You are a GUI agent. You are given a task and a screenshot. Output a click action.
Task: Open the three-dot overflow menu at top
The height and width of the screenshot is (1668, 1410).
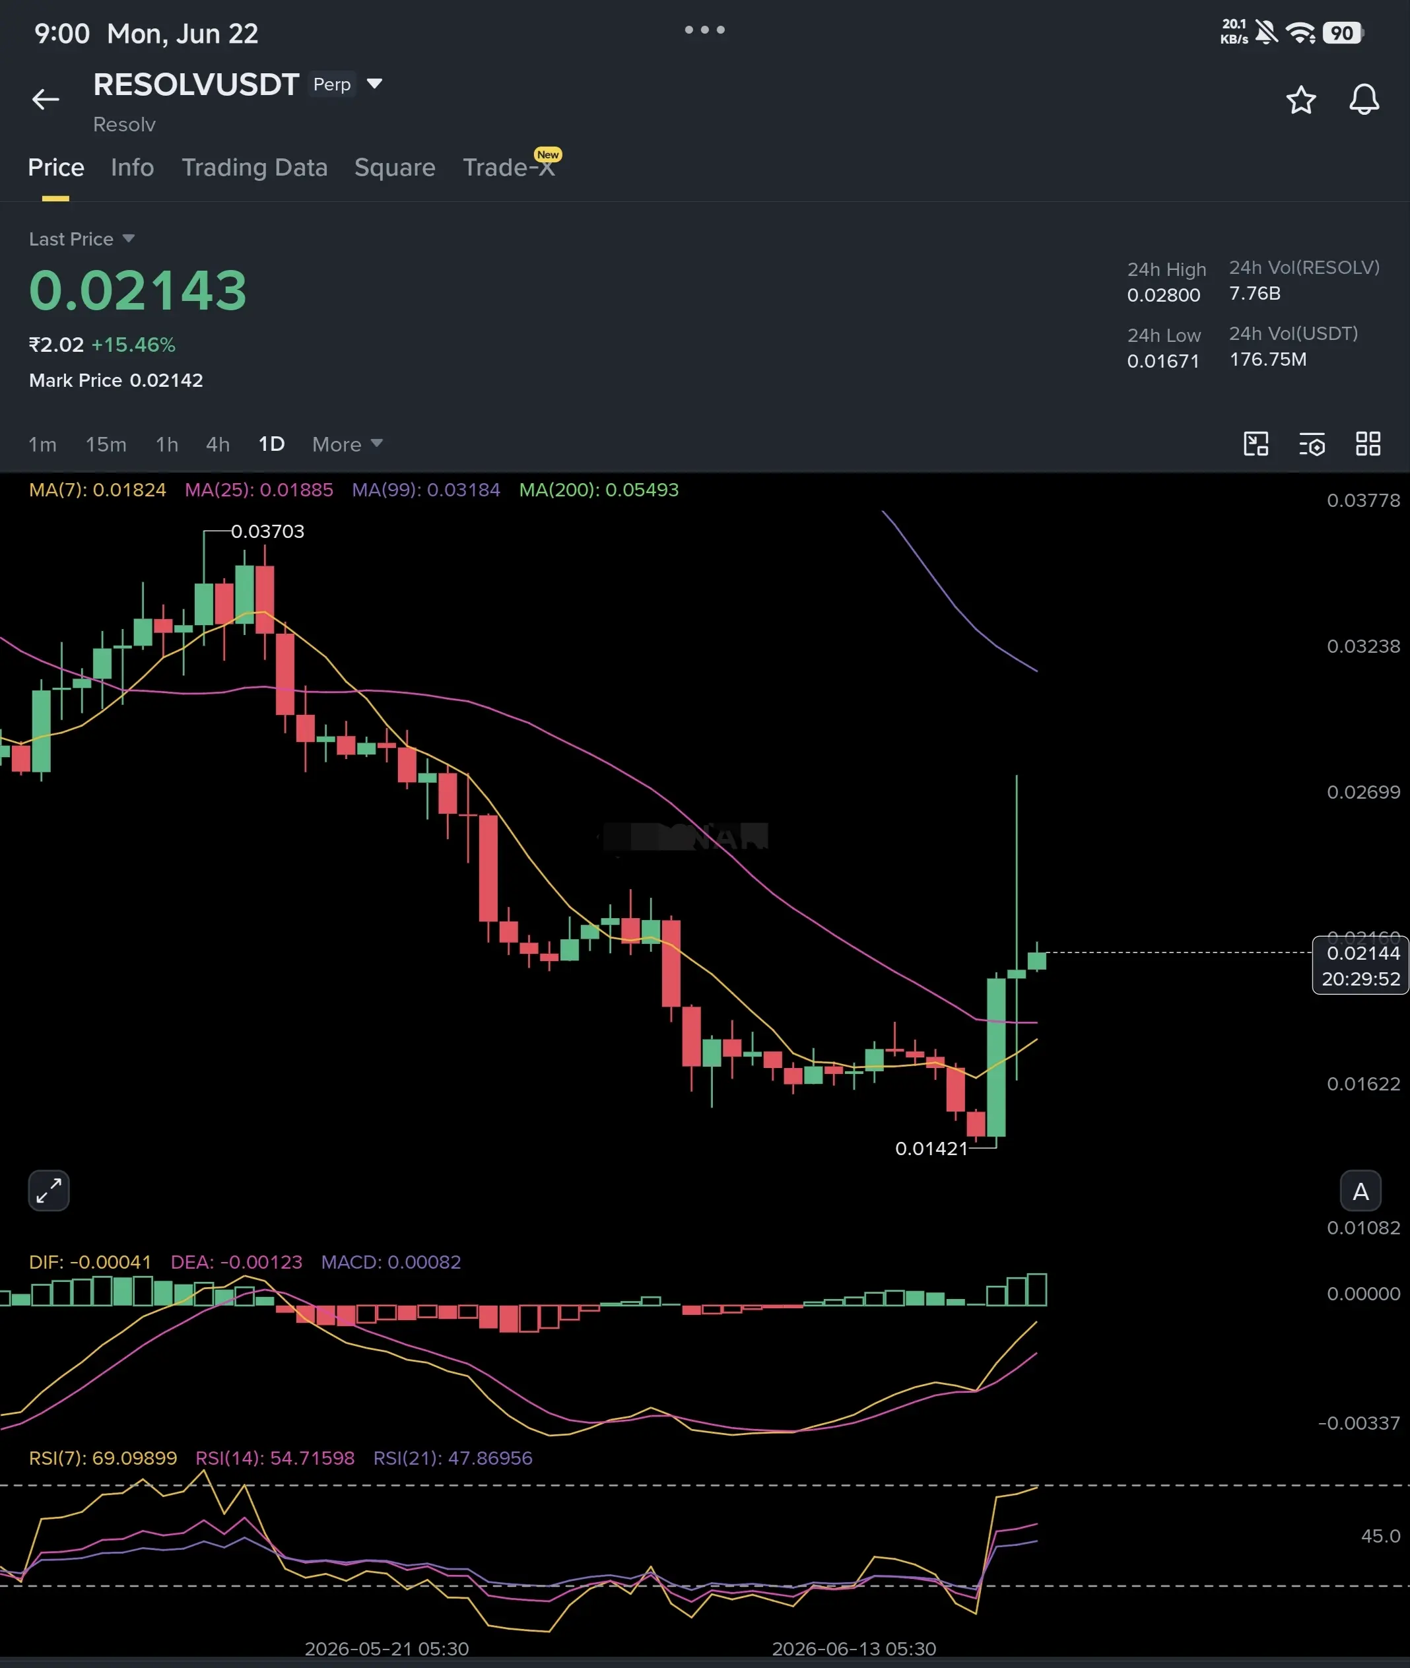pyautogui.click(x=704, y=30)
